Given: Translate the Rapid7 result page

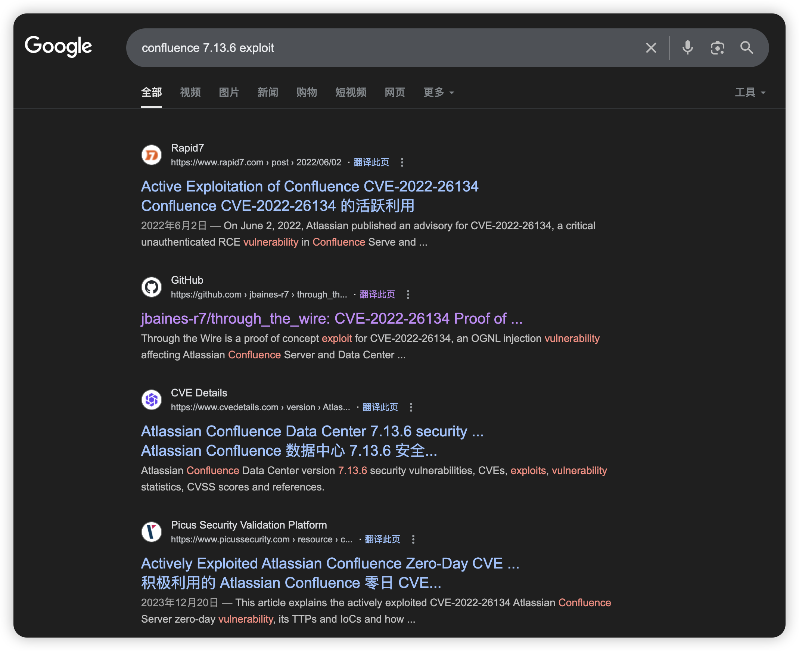Looking at the screenshot, I should point(371,162).
